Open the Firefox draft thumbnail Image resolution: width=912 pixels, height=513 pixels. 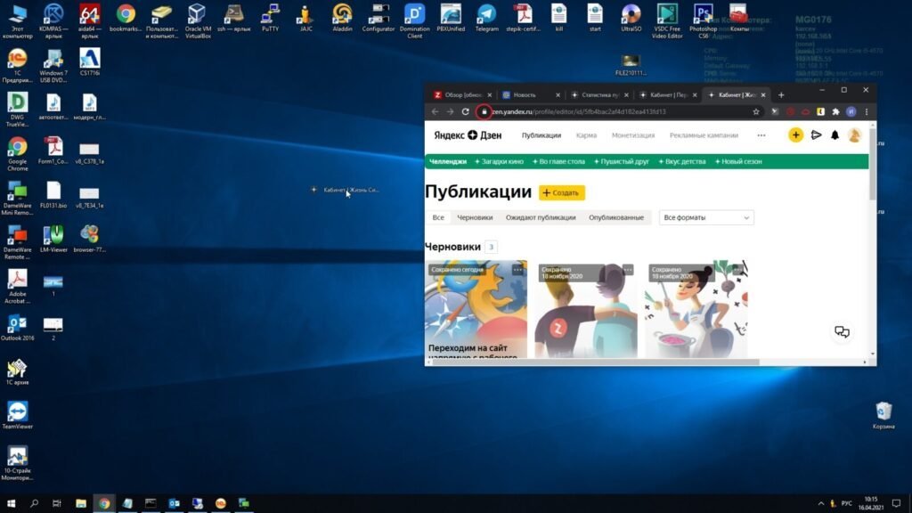tap(476, 309)
